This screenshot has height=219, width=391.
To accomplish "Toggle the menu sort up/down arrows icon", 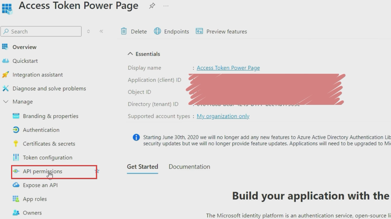I will point(88,31).
